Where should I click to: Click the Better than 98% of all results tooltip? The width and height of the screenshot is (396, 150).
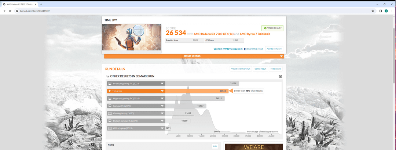tap(248, 91)
